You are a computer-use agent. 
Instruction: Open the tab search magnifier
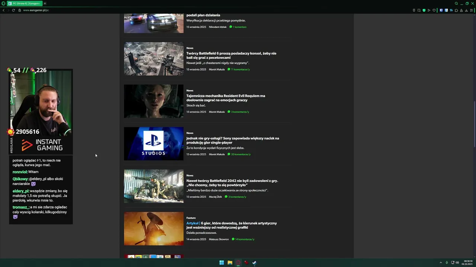tap(456, 3)
